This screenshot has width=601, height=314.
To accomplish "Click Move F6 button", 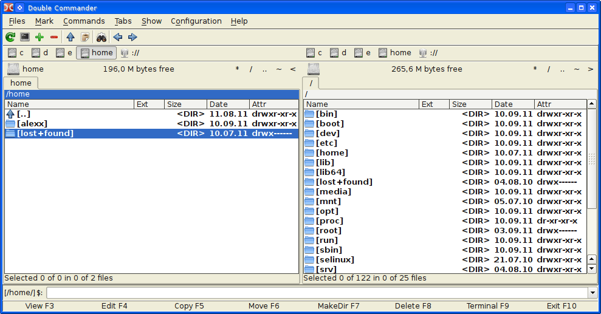I will pos(264,306).
